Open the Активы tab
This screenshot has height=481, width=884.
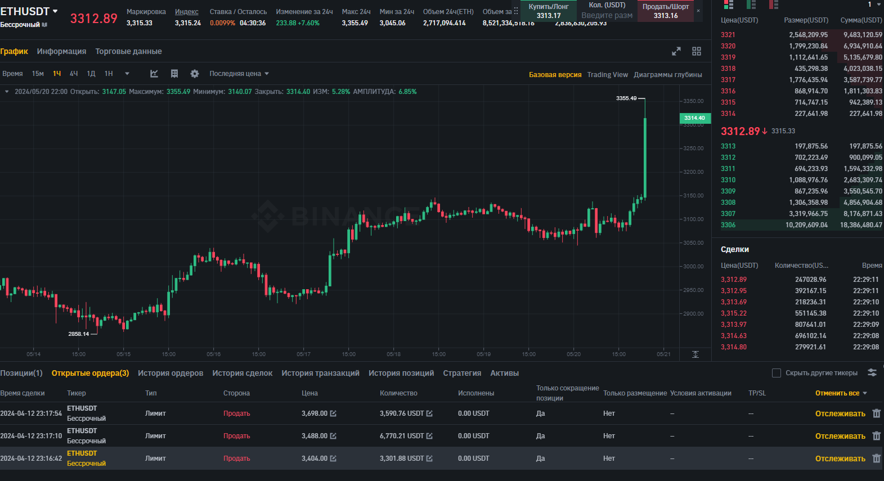click(504, 373)
